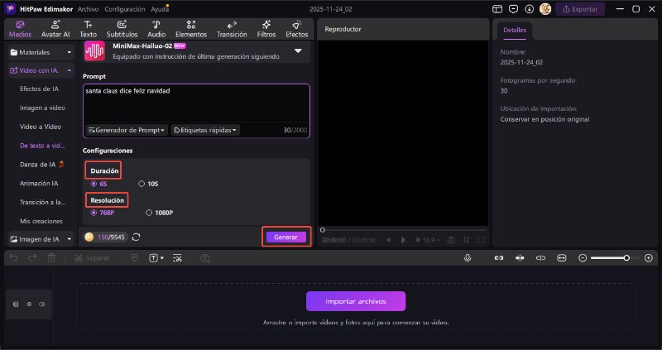Open the Etiquetas rápidas dropdown

click(x=204, y=130)
